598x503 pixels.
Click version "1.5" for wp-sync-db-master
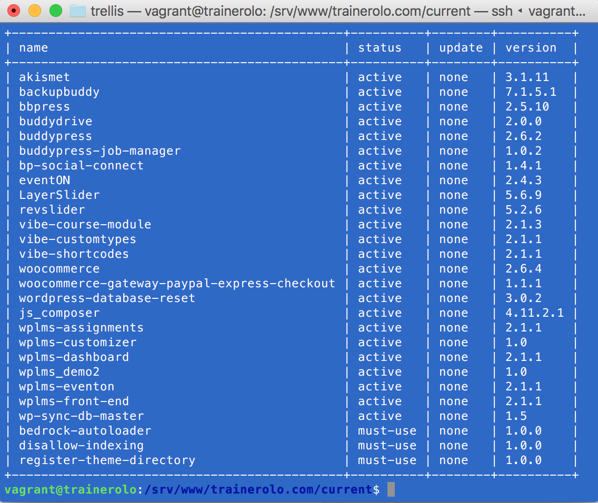coord(516,416)
